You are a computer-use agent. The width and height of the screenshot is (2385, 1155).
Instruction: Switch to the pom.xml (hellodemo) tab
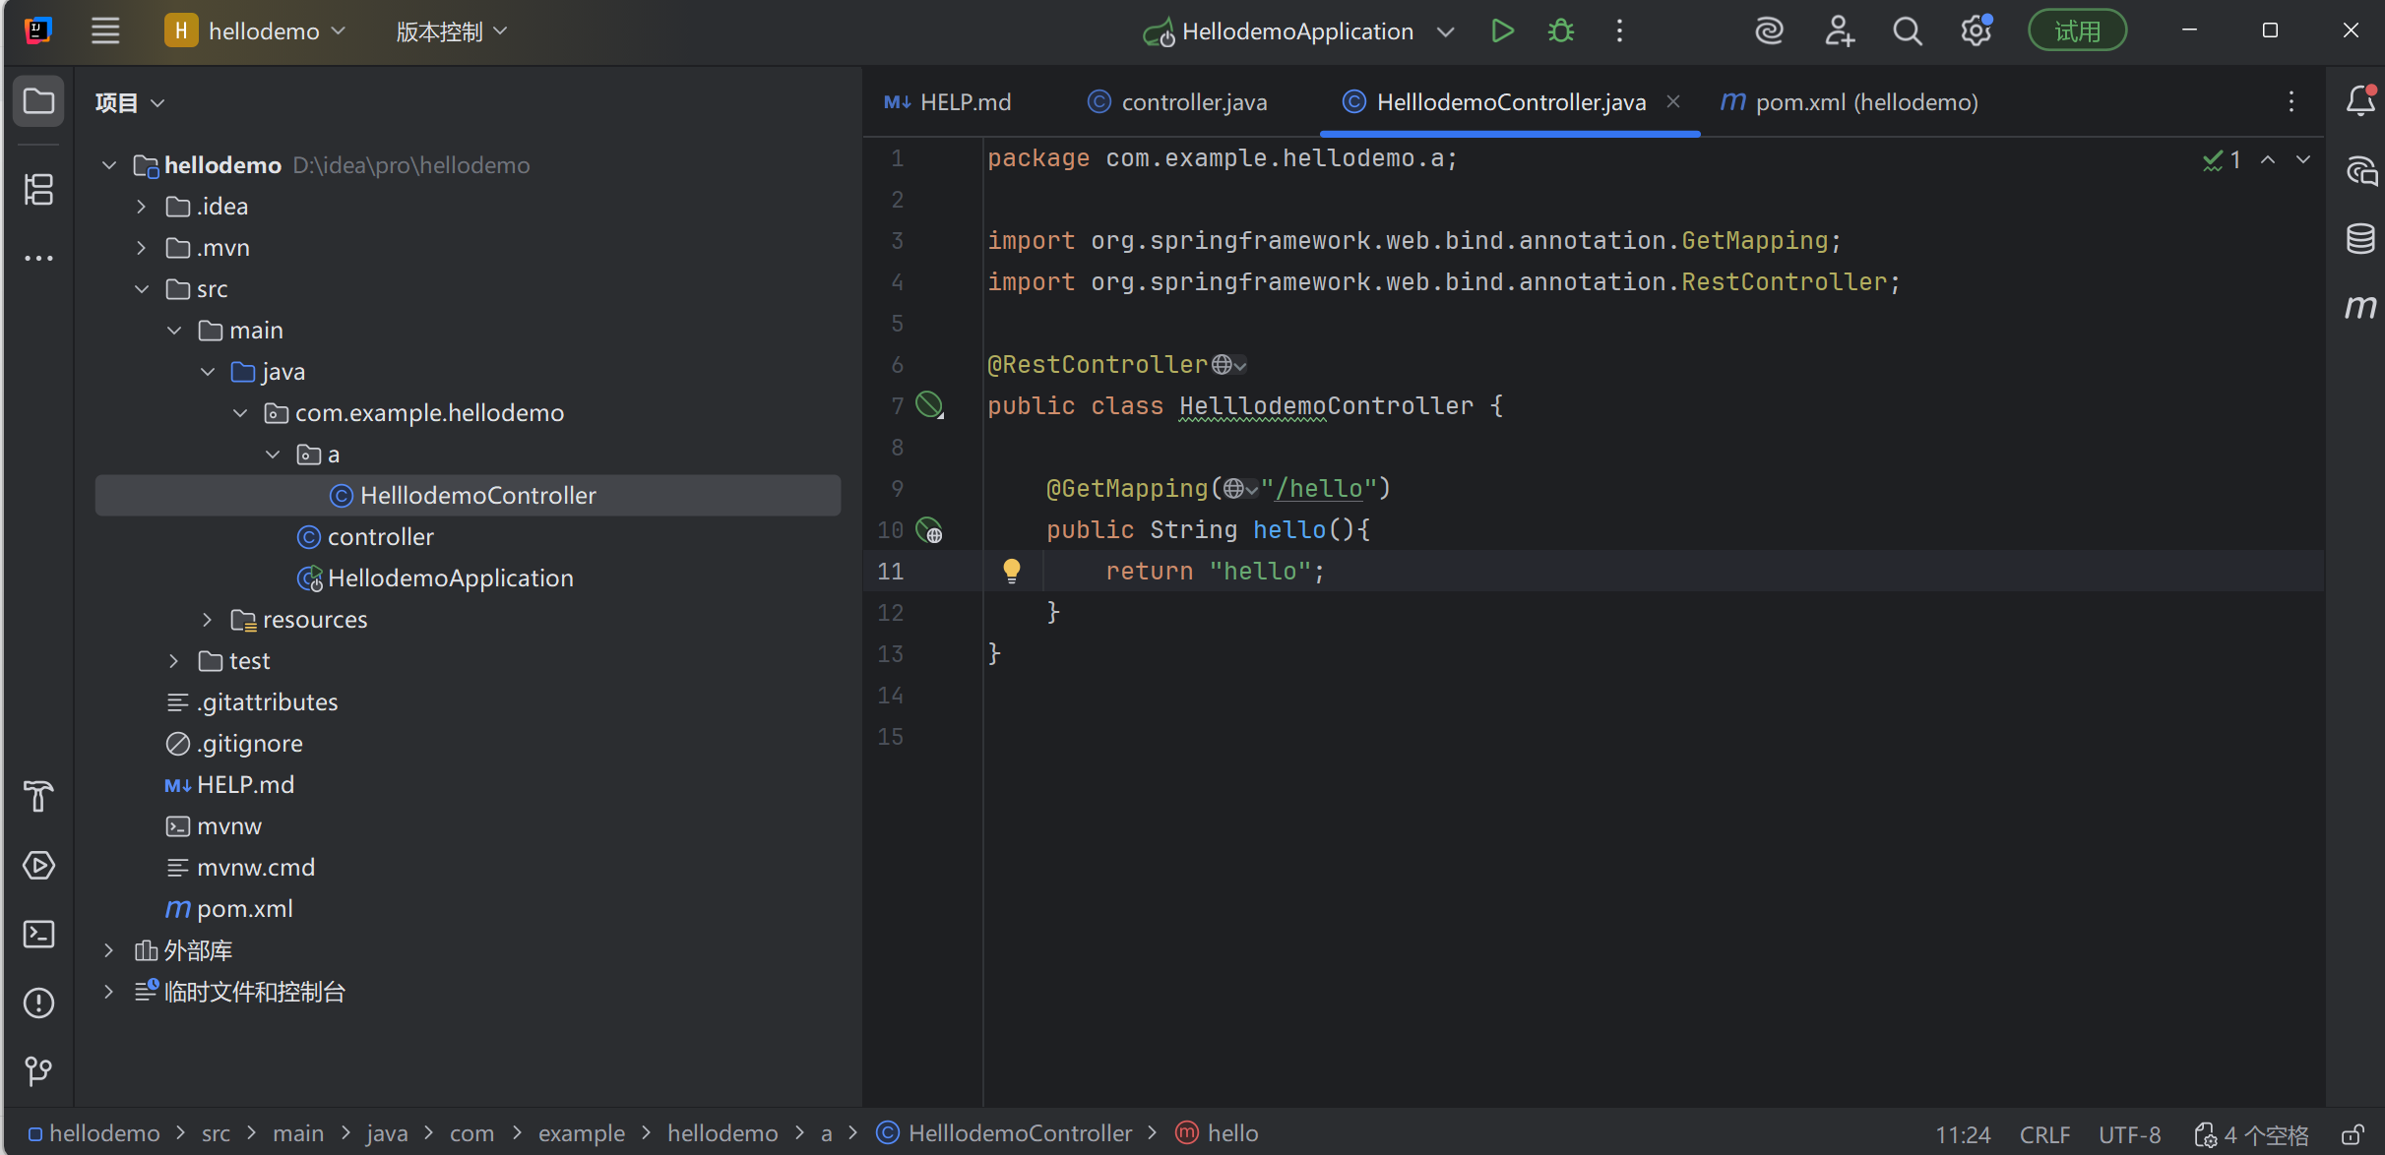pyautogui.click(x=1849, y=102)
